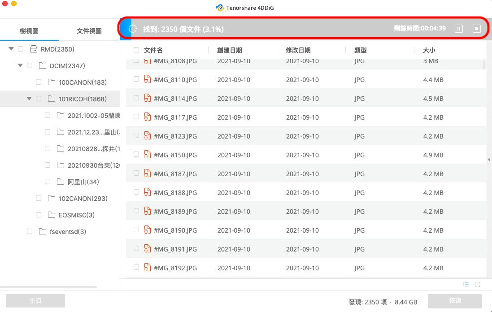Pause the scan with the pause icon
The image size is (492, 312).
click(x=458, y=29)
